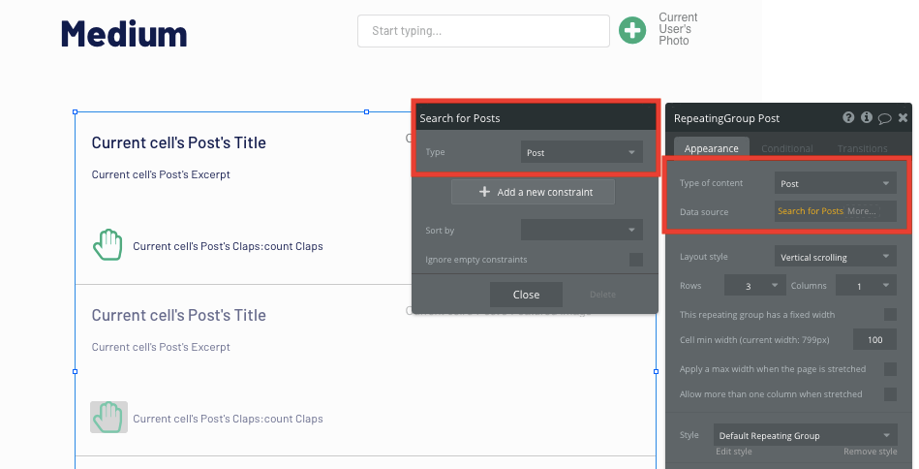Click the Remove style link

871,452
